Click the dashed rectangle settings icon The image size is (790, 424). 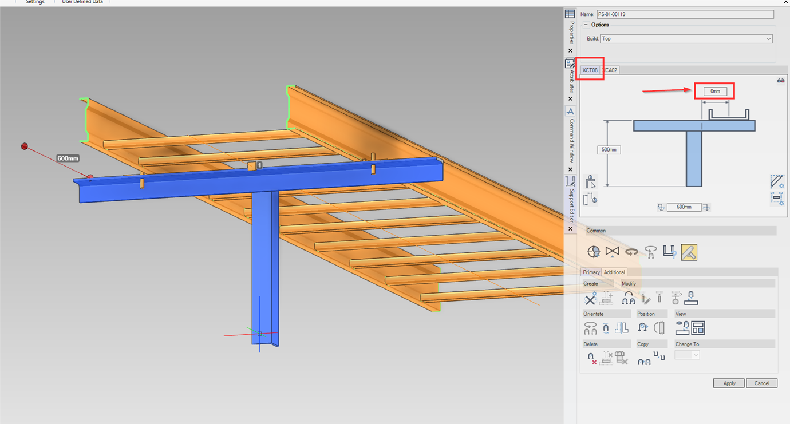point(777,199)
